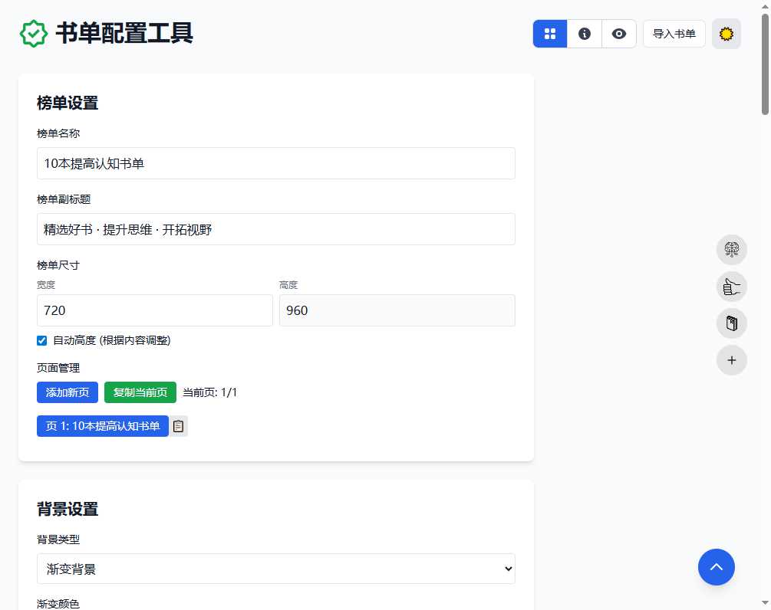Click the clipboard icon next to page 1

click(178, 426)
